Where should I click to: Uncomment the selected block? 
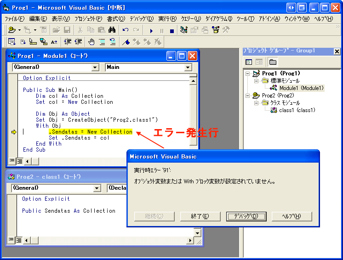click(x=113, y=41)
